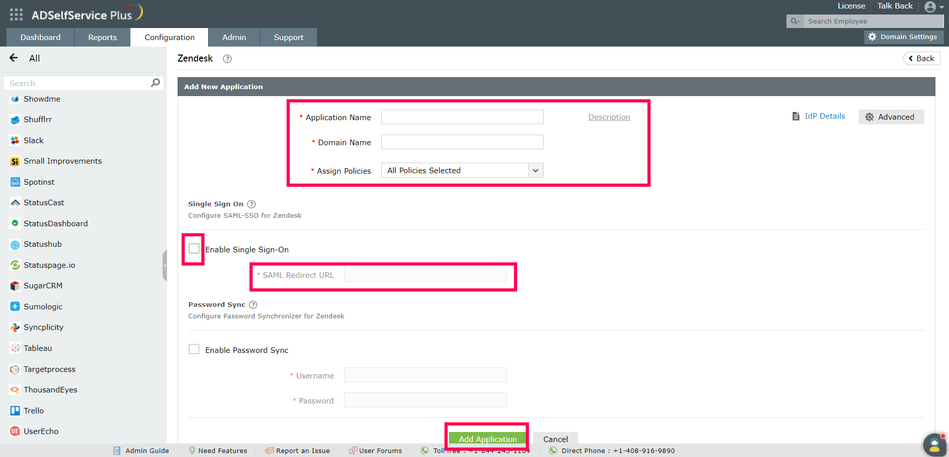Open the Advanced settings button

891,117
